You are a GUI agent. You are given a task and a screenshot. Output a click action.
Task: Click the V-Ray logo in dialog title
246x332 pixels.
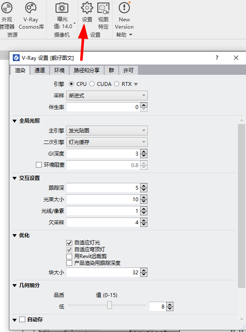pyautogui.click(x=16, y=58)
